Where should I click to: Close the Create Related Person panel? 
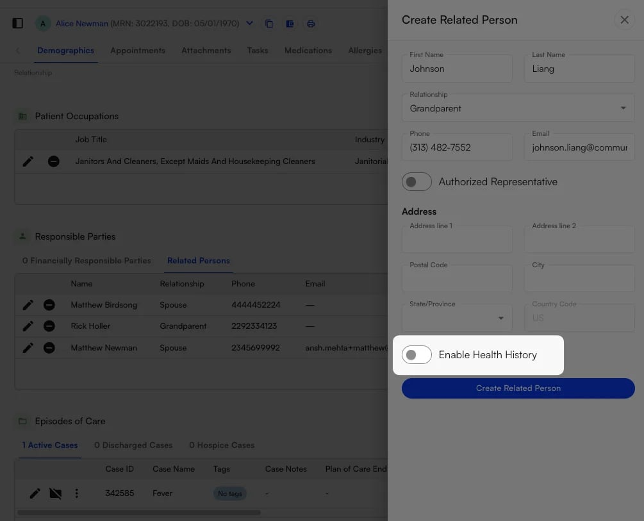(624, 20)
